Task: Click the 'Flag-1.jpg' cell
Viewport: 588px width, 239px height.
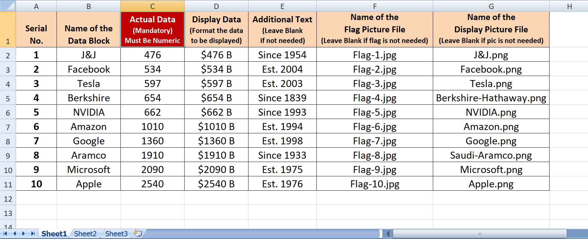Action: tap(375, 55)
